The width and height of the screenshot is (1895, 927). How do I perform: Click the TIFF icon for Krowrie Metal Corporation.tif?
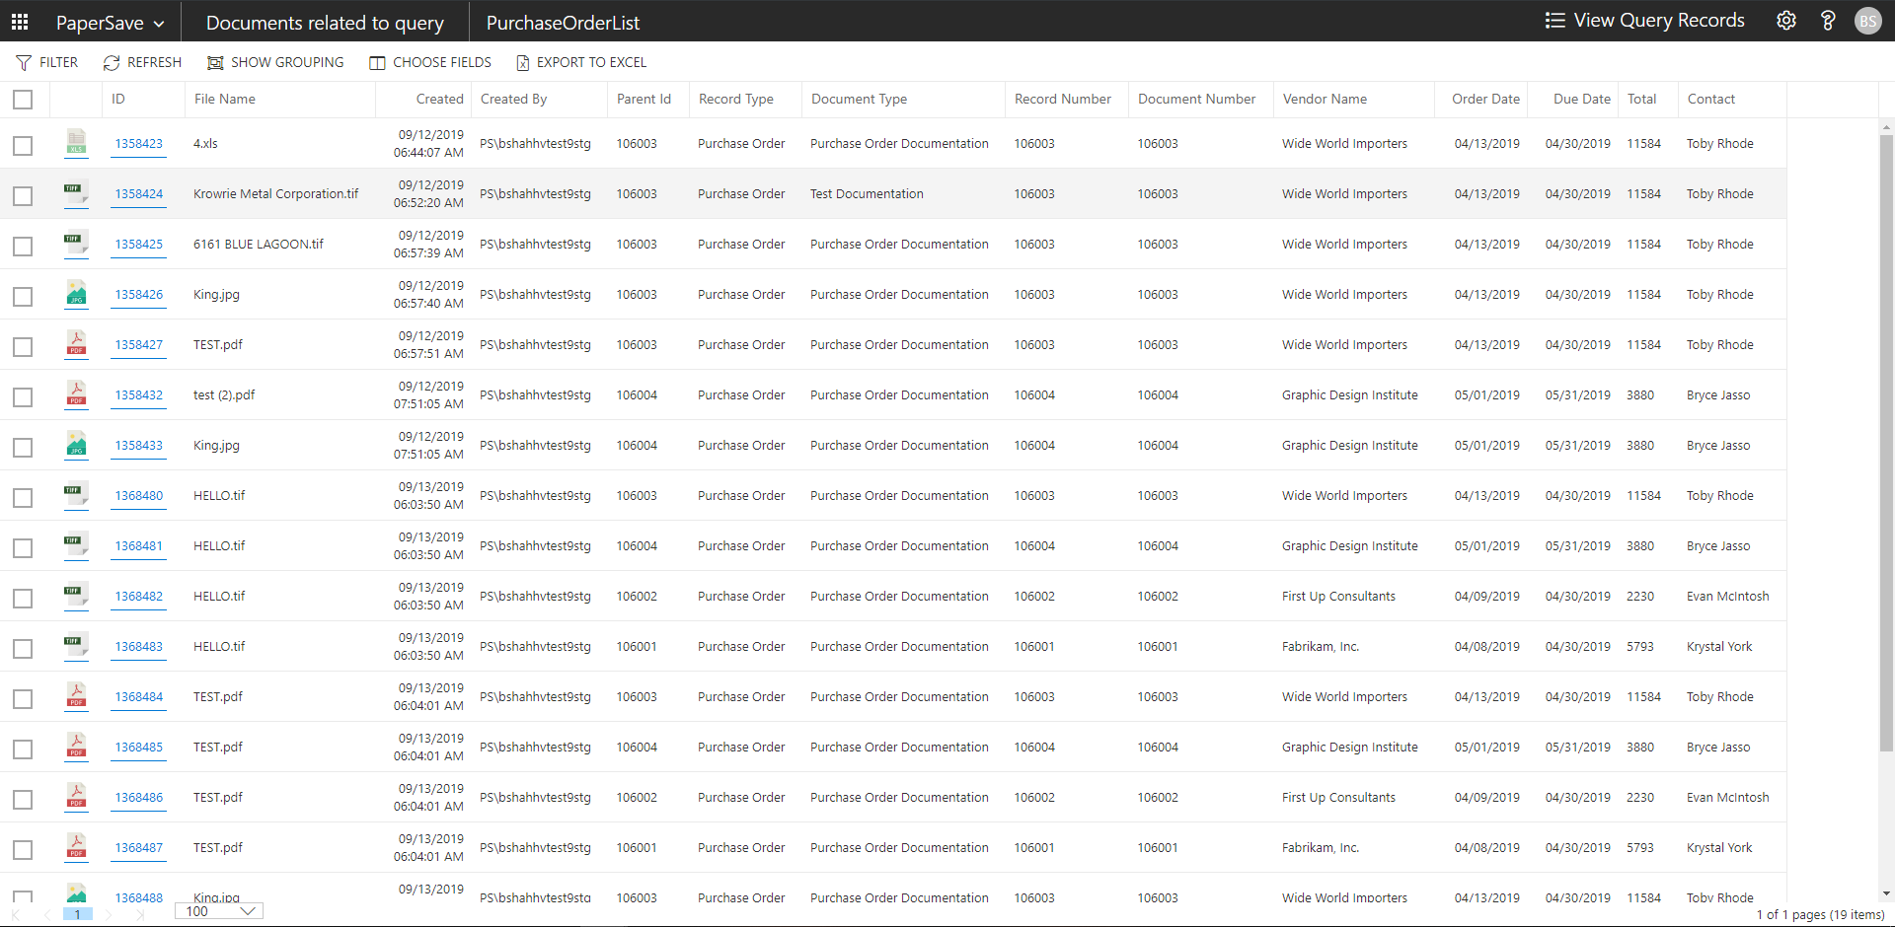coord(76,193)
